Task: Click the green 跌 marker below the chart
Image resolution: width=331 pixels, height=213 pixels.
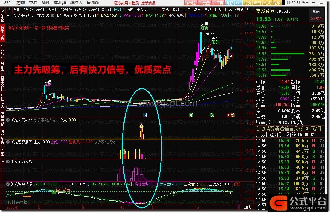Action: coord(212,115)
